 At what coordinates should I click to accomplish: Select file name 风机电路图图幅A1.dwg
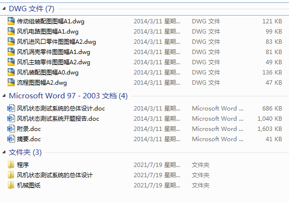[x=48, y=32]
